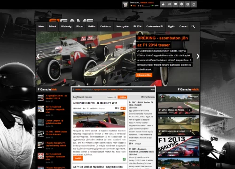Open the Hírek menu item
Screen dimensions: 235x169
(41, 26)
